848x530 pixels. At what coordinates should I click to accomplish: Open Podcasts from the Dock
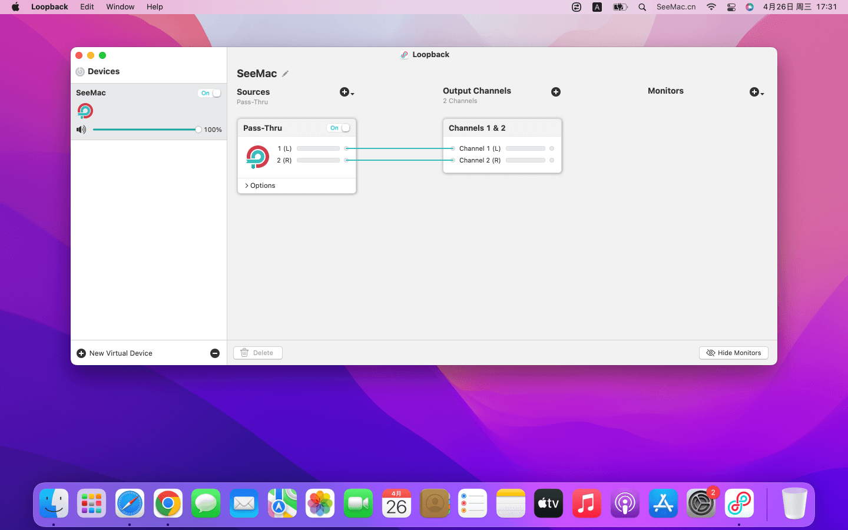(625, 503)
